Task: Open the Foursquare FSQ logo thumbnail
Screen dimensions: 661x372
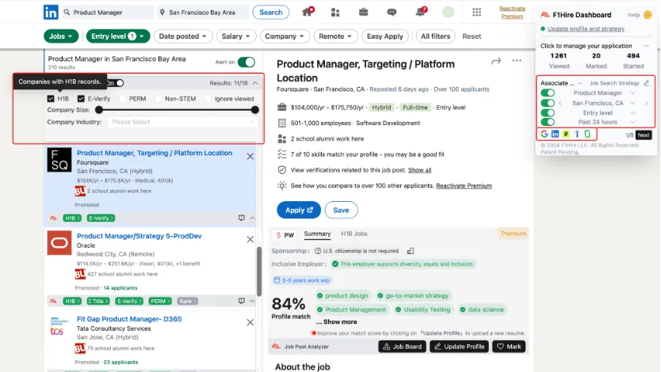Action: click(x=59, y=160)
